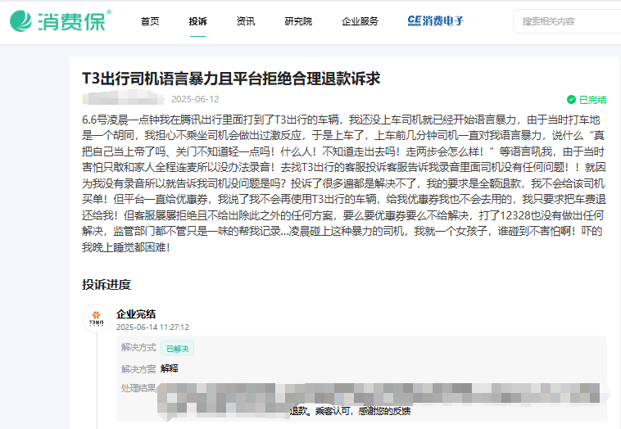The height and width of the screenshot is (429, 621).
Task: Click the 投诉进度 section heading
Action: [107, 285]
